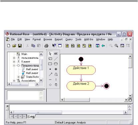Screen dimensions: 138x125
Task: Pick the Horizontal Synchronization bar tool
Action: (x=50, y=80)
